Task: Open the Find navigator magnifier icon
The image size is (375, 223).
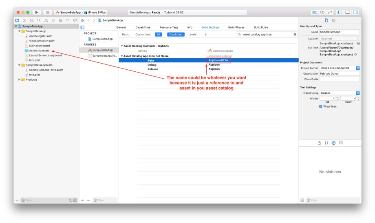Action: [x=39, y=20]
